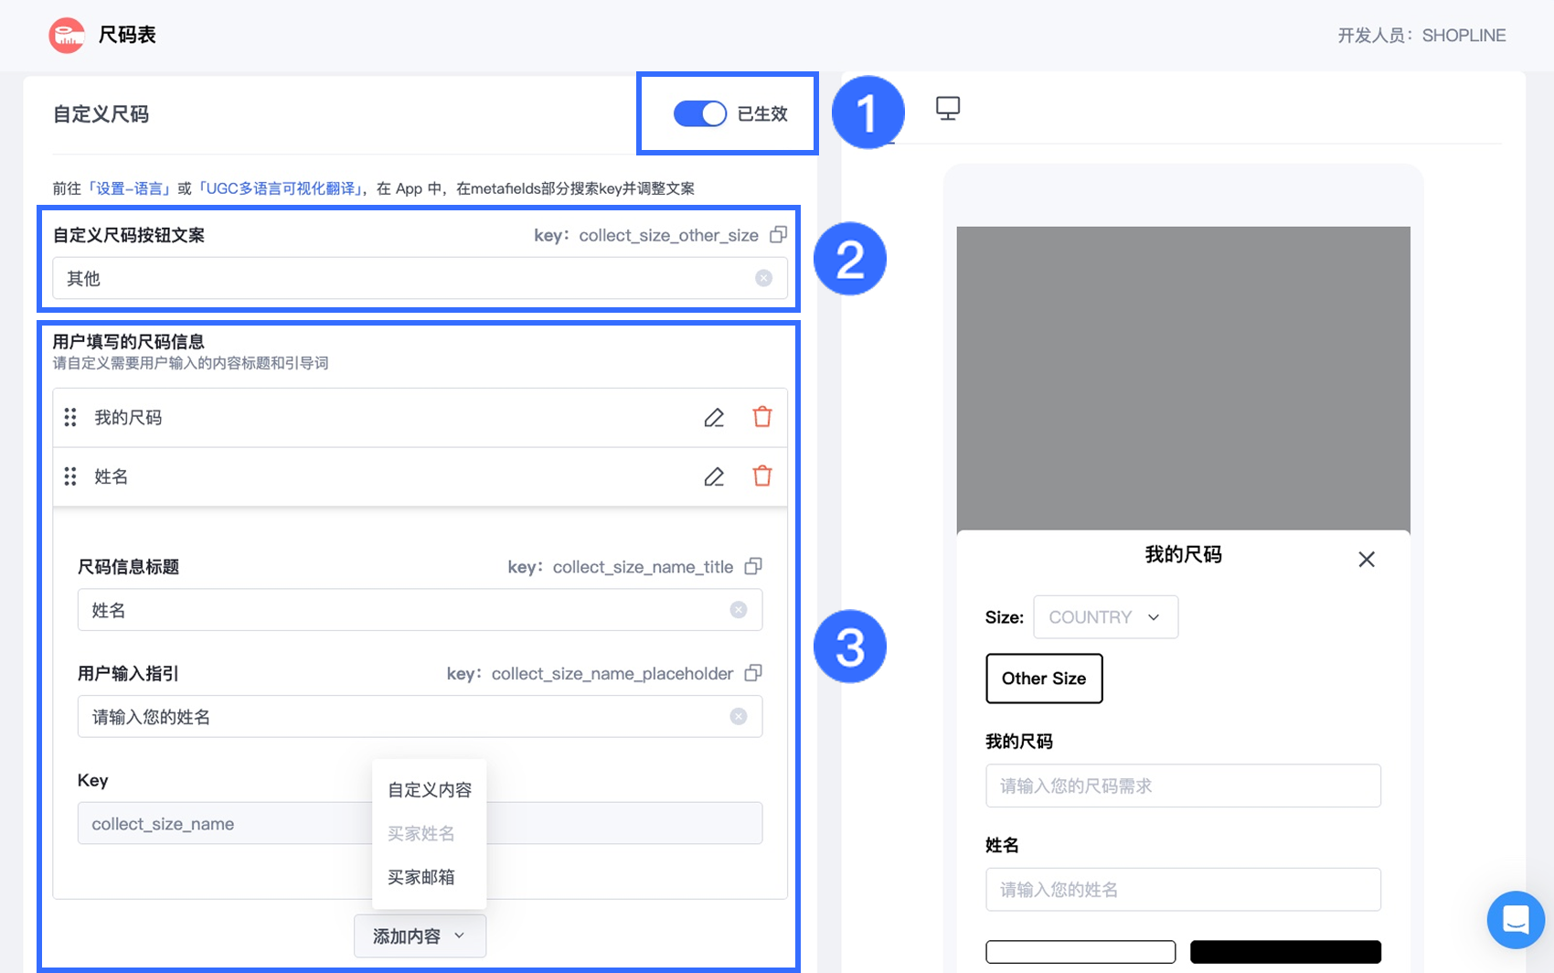Grab the drag handle for 姓名 row
The height and width of the screenshot is (973, 1554).
[x=70, y=476]
